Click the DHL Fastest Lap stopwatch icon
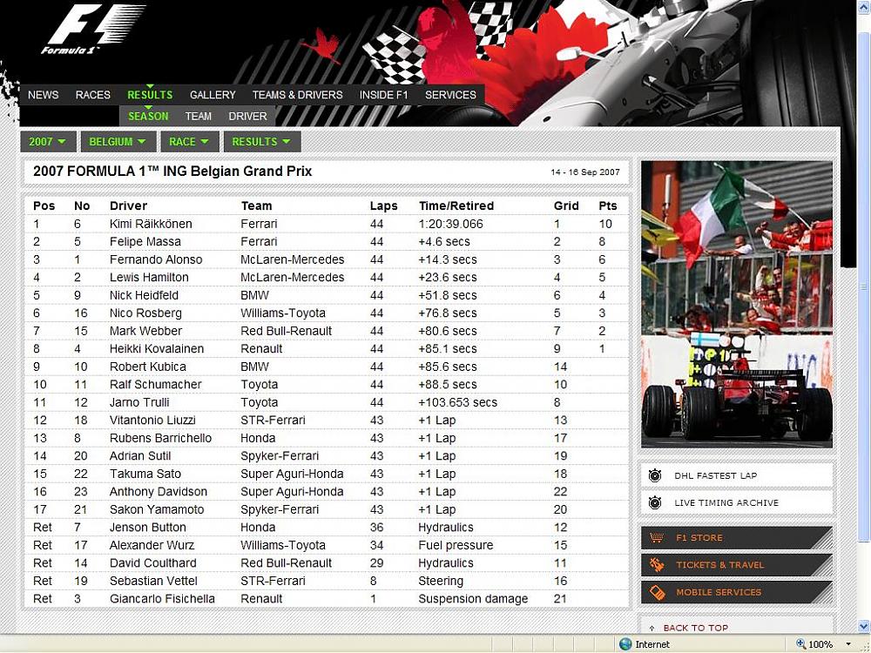Viewport: 871px width, 653px height. pyautogui.click(x=655, y=475)
